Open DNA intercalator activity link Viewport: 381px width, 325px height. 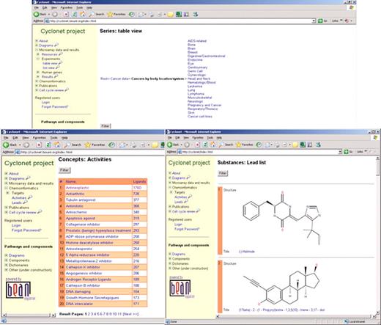79,304
